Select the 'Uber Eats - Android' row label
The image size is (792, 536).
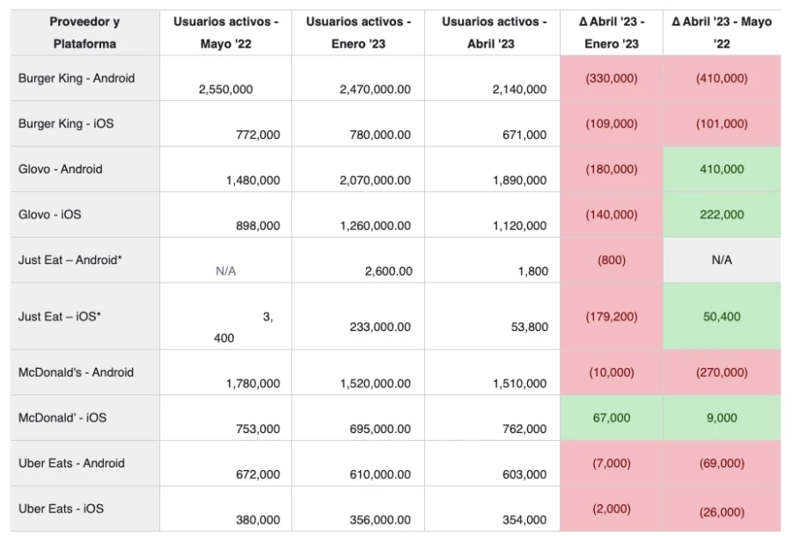pyautogui.click(x=84, y=463)
